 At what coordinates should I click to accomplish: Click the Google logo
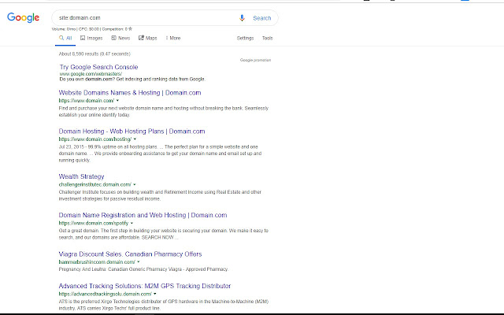tap(23, 17)
